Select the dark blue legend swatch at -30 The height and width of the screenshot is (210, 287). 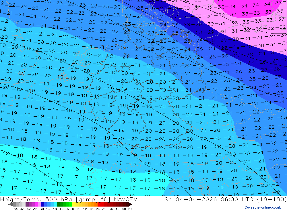[x=42, y=204]
